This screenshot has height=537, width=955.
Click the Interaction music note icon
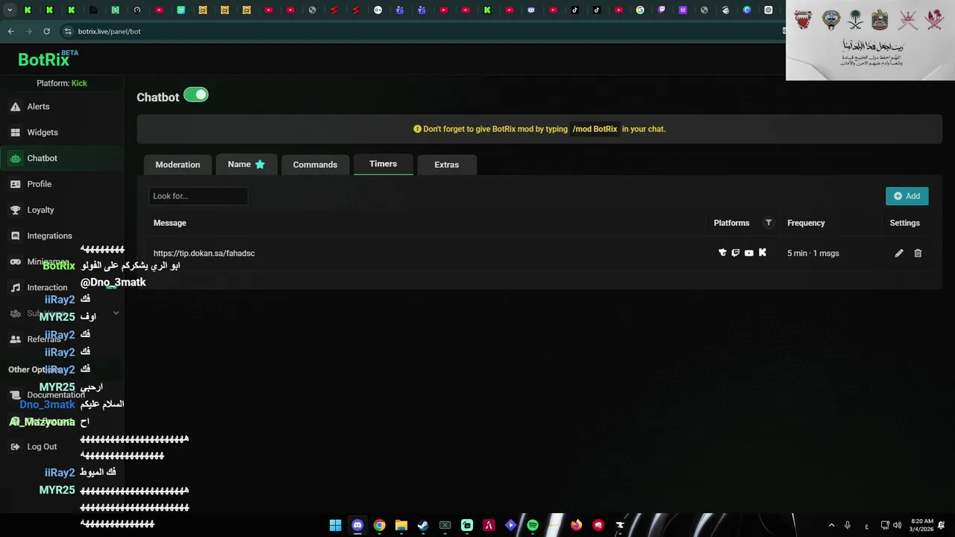click(15, 288)
